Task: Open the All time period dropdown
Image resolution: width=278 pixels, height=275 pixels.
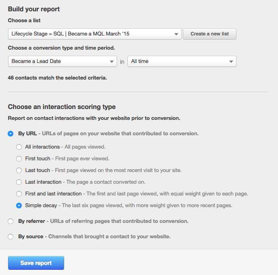Action: point(182,61)
